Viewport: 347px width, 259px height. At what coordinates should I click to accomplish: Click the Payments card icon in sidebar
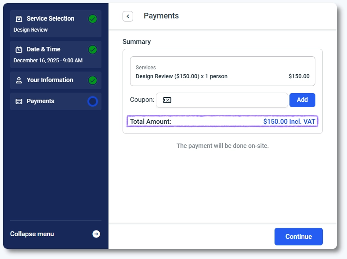tap(19, 101)
